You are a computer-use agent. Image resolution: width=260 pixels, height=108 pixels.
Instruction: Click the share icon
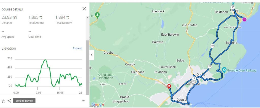click(9, 101)
